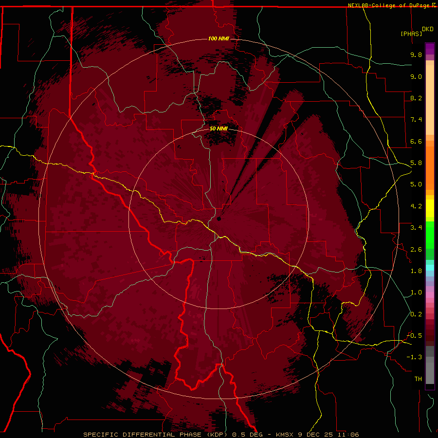The image size is (438, 438).
Task: Click the 4.2 scale value
Action: (416, 206)
